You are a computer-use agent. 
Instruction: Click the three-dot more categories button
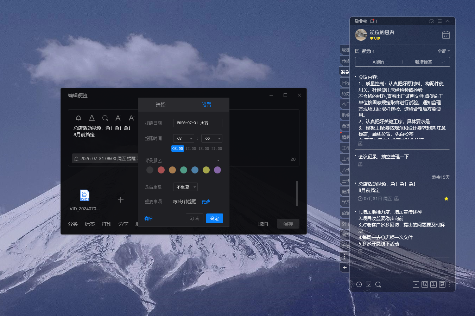click(x=345, y=257)
